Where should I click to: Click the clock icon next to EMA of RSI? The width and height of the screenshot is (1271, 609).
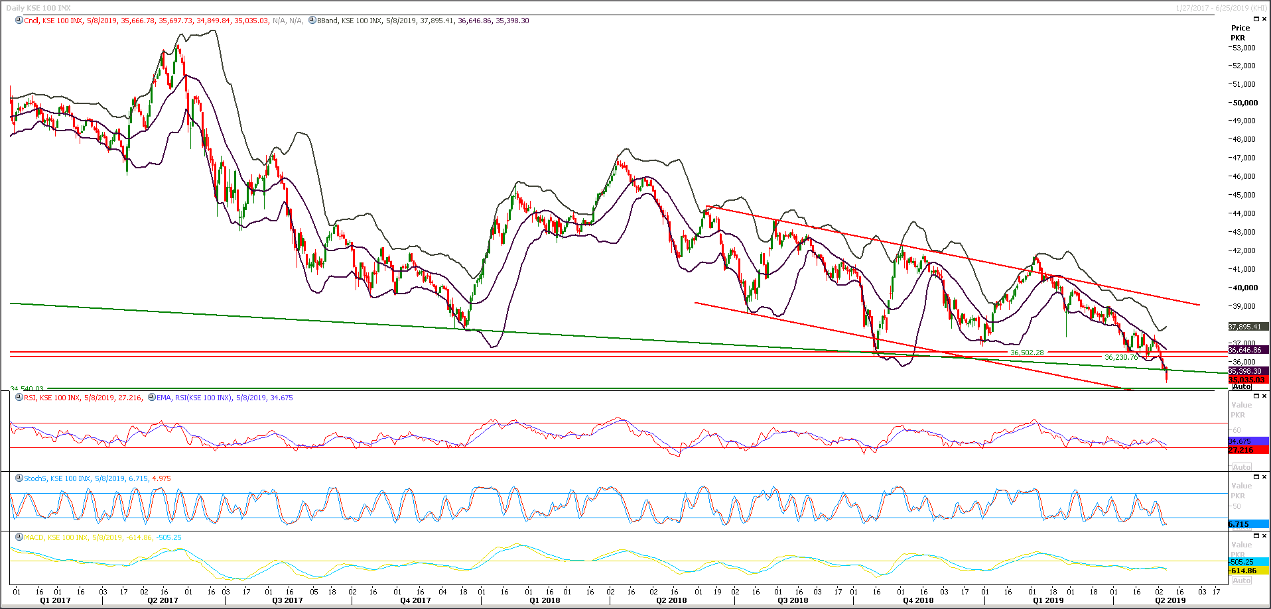151,398
